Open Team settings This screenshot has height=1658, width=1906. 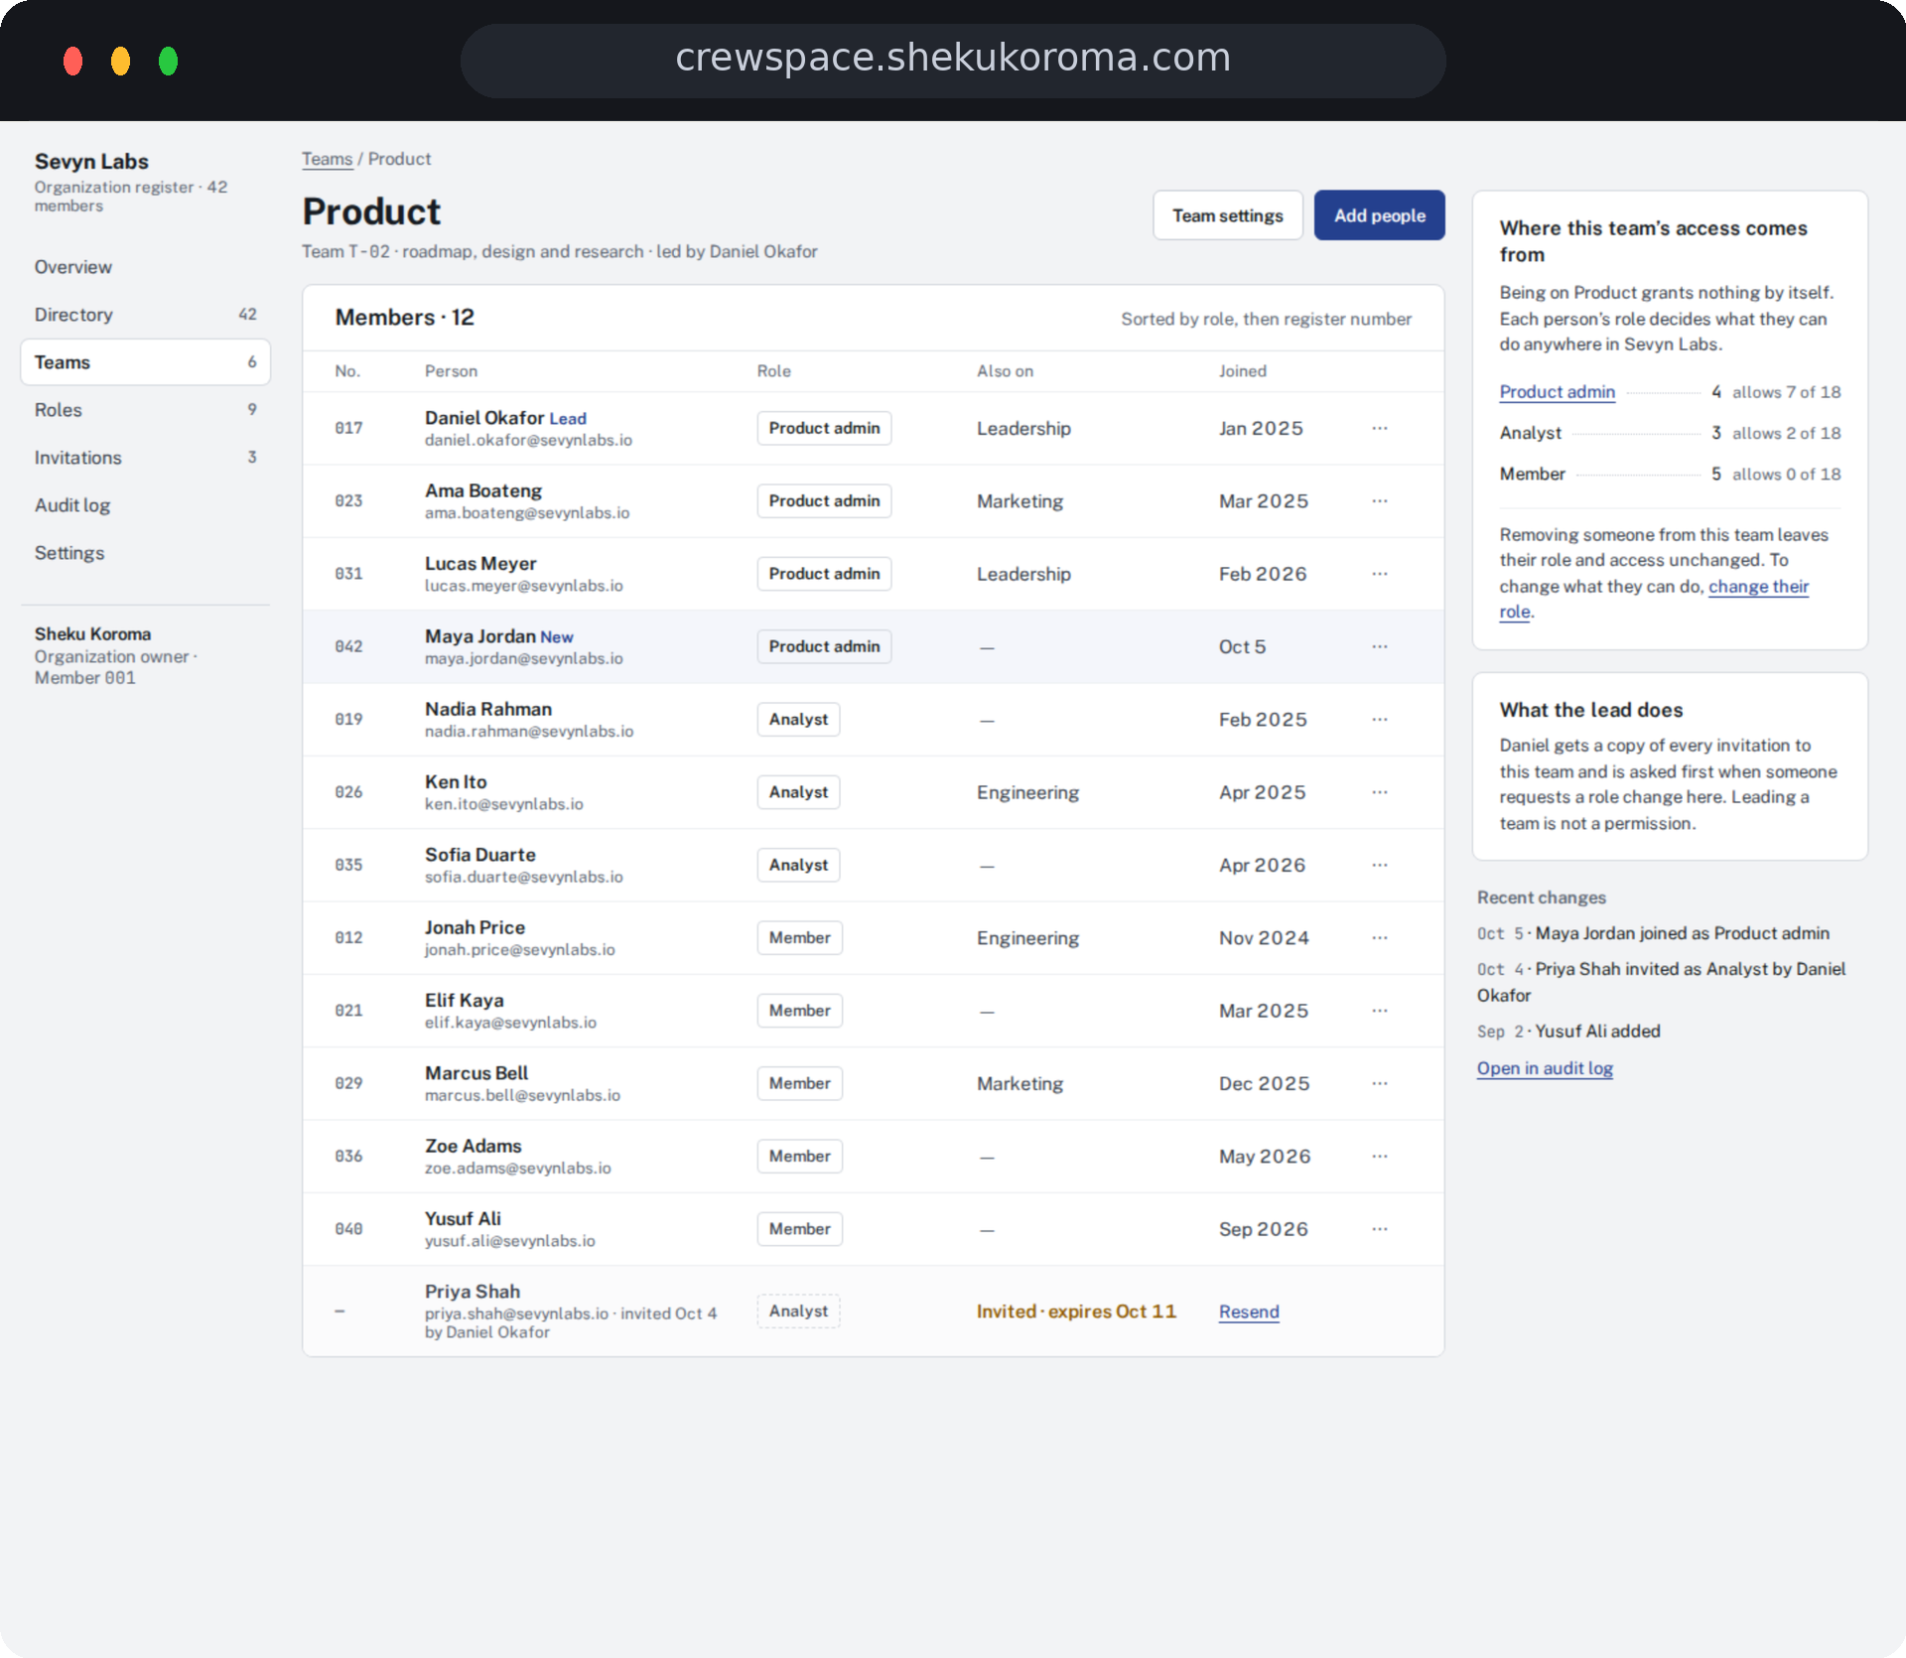pyautogui.click(x=1227, y=215)
